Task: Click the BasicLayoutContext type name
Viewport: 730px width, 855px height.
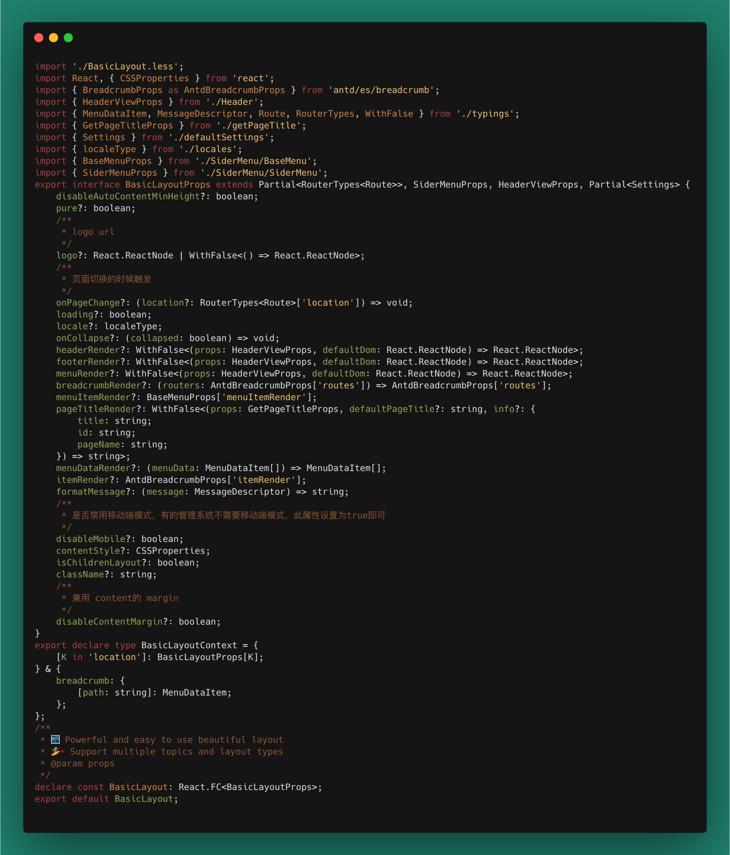Action: pyautogui.click(x=189, y=645)
